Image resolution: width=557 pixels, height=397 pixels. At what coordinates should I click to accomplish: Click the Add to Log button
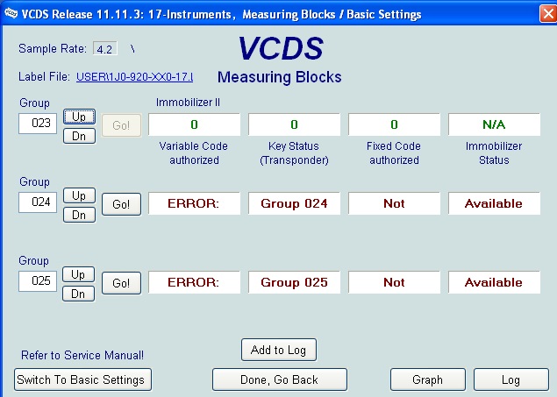[279, 350]
